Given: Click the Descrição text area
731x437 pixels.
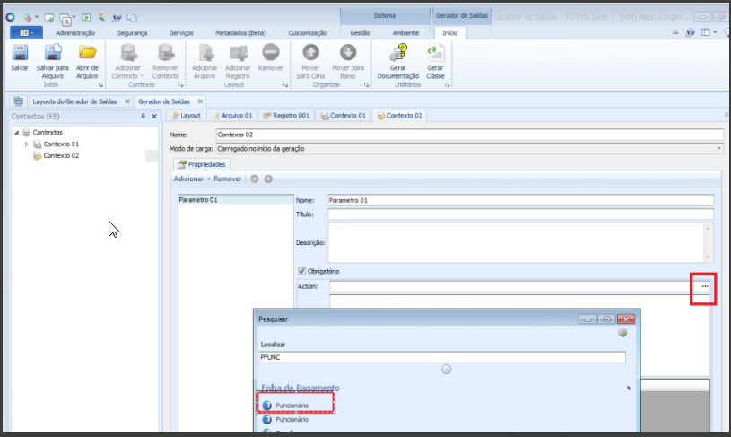Looking at the screenshot, I should (516, 243).
